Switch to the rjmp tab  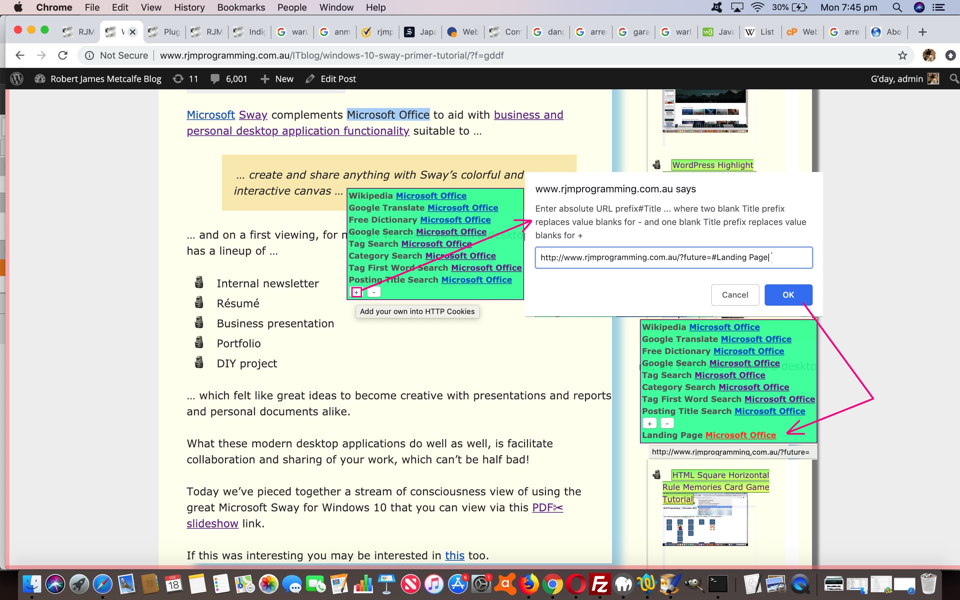tap(378, 32)
